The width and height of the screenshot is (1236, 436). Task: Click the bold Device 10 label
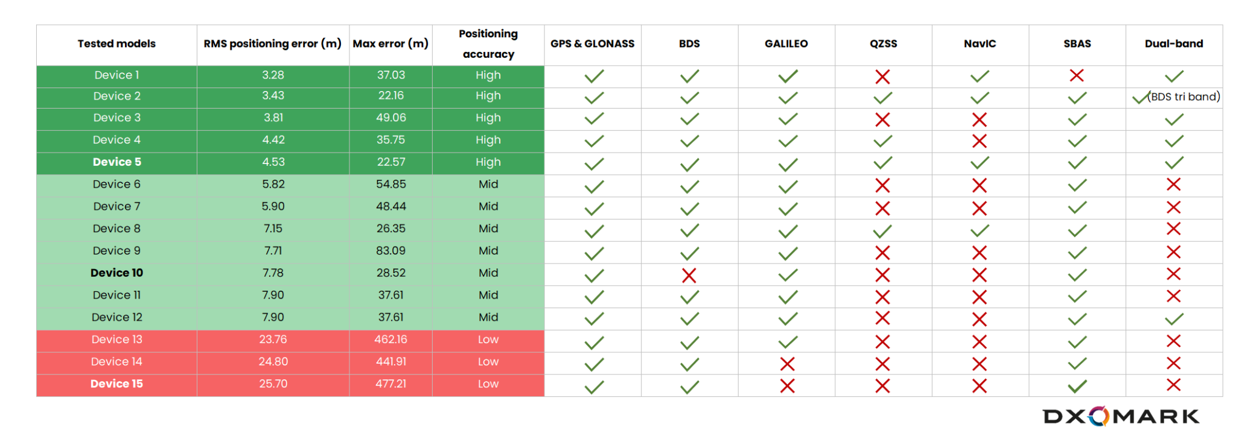click(x=116, y=273)
